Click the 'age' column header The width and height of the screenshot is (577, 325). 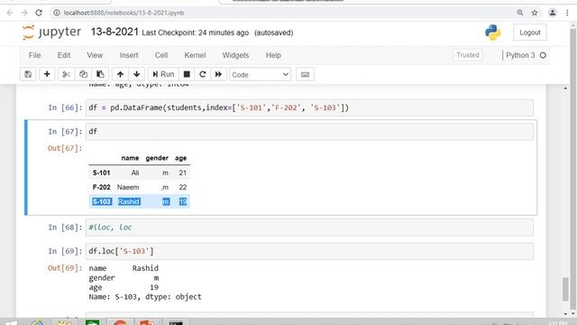click(x=180, y=158)
